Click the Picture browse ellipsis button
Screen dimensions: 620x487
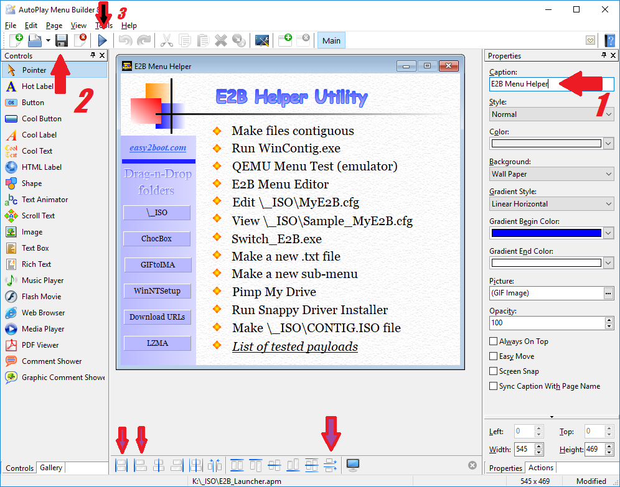[608, 293]
